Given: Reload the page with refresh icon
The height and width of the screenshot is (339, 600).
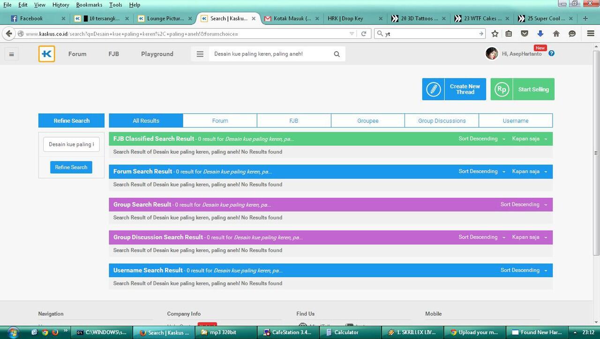Looking at the screenshot, I should (x=363, y=34).
